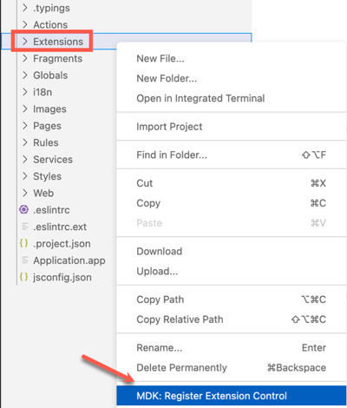Expand the Services folder chevron
This screenshot has height=408, width=347.
(25, 159)
